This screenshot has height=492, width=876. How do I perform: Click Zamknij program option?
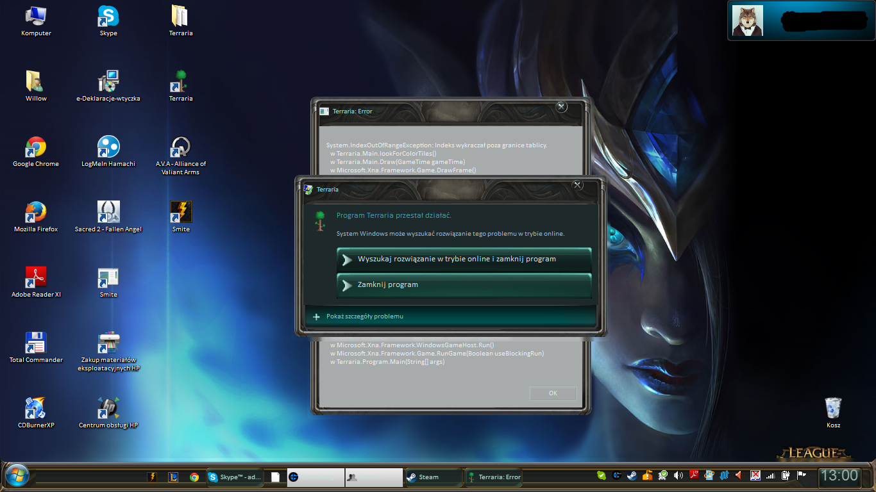point(464,285)
